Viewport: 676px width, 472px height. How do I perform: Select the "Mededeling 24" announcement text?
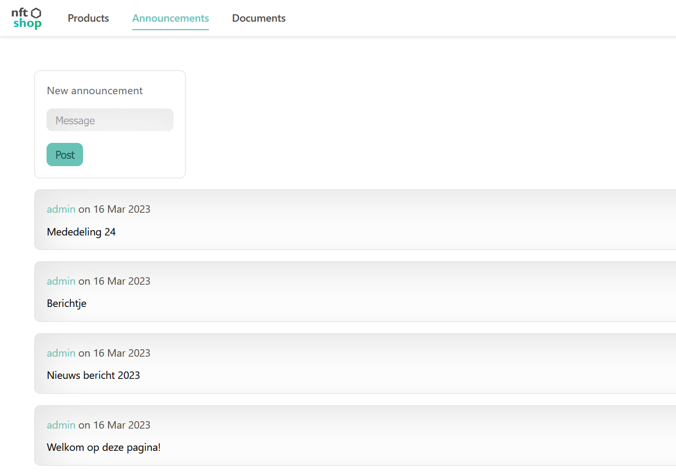(81, 232)
